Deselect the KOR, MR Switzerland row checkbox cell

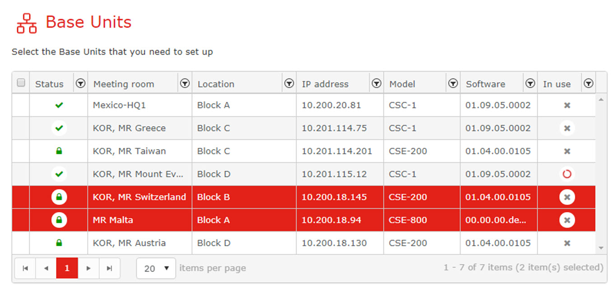tap(21, 197)
